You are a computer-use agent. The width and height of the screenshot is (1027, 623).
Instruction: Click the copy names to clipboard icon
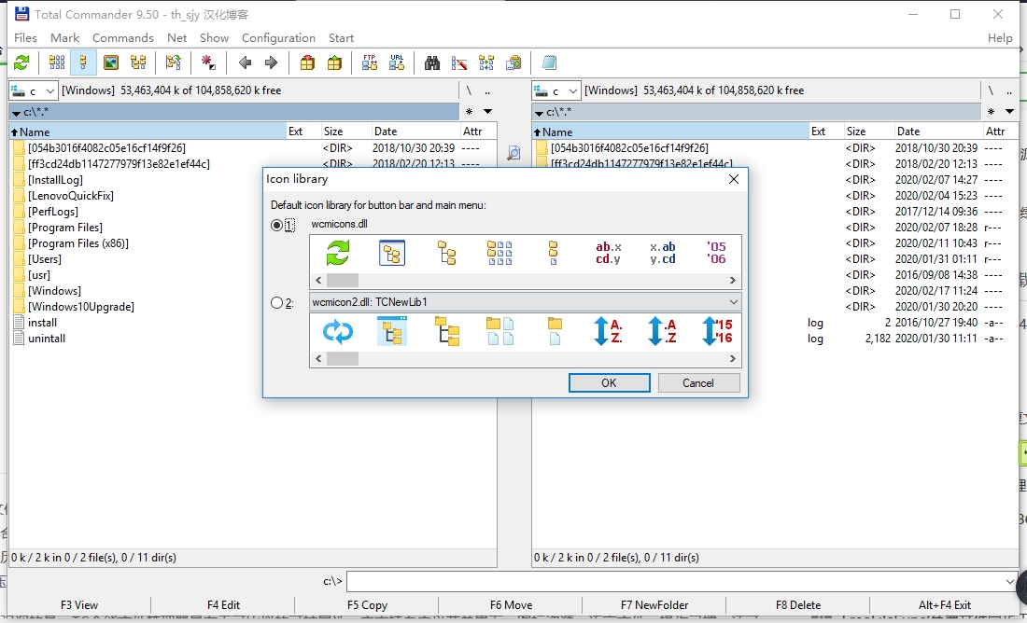coord(514,62)
